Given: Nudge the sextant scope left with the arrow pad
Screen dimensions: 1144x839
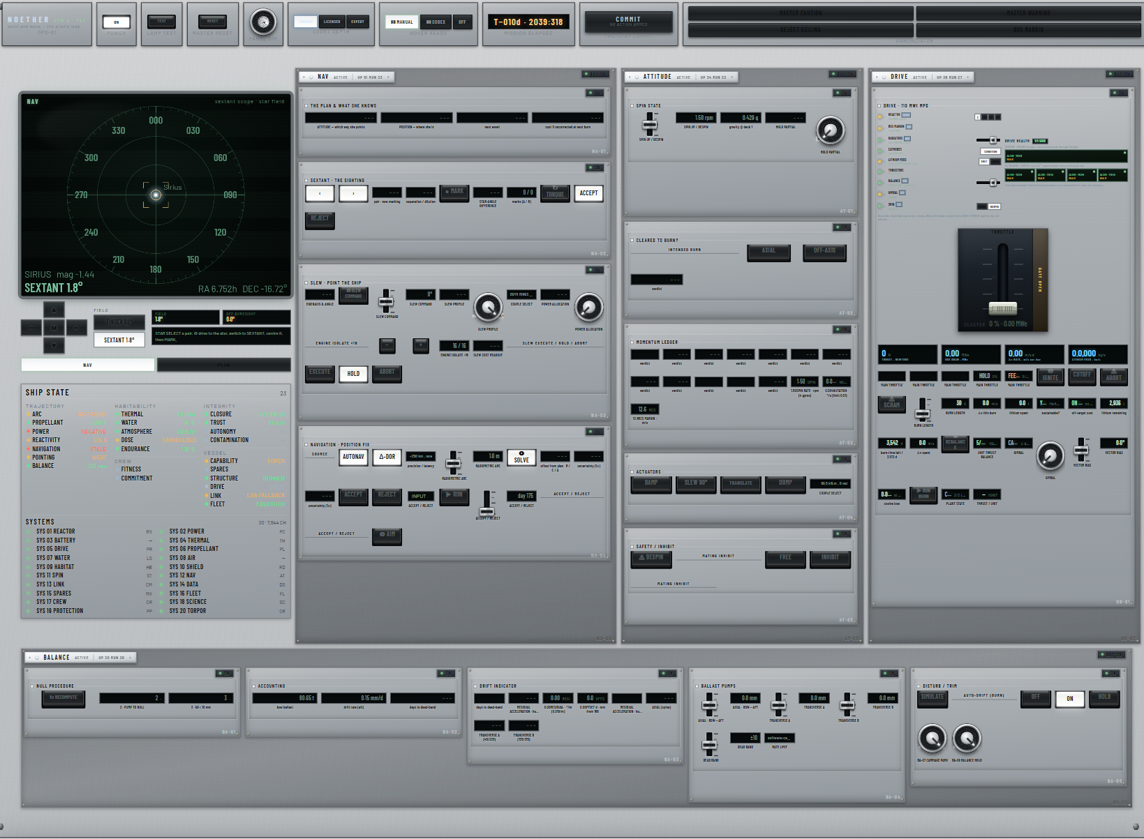Looking at the screenshot, I should click(31, 327).
